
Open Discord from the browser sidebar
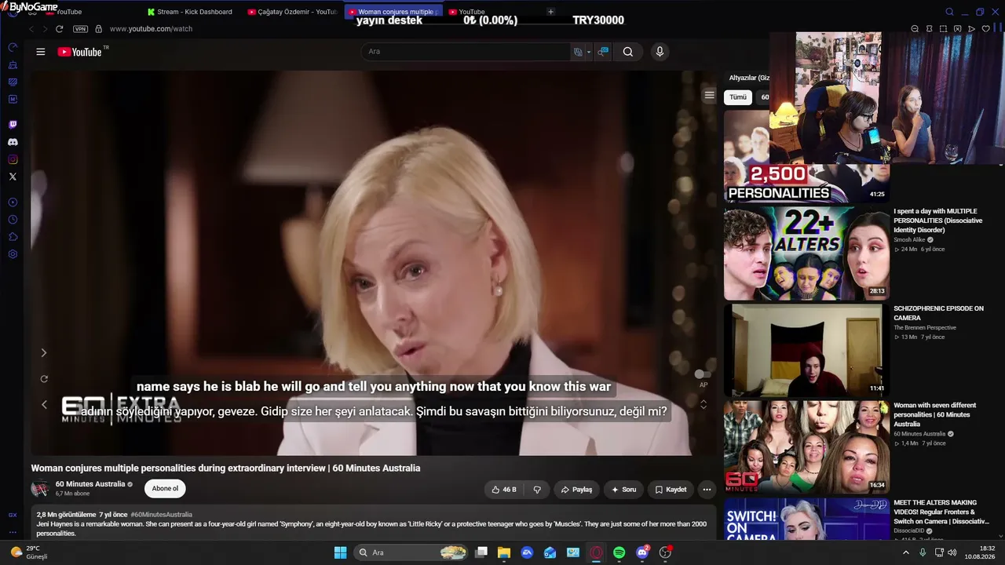coord(13,142)
